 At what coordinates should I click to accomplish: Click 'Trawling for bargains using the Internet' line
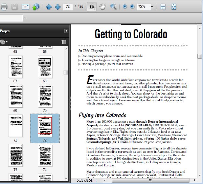(x=108, y=60)
